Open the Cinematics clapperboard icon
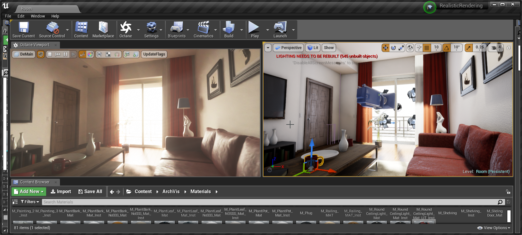The image size is (522, 235). (x=203, y=30)
